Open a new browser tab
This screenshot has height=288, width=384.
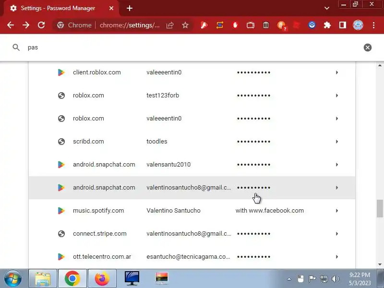130,8
